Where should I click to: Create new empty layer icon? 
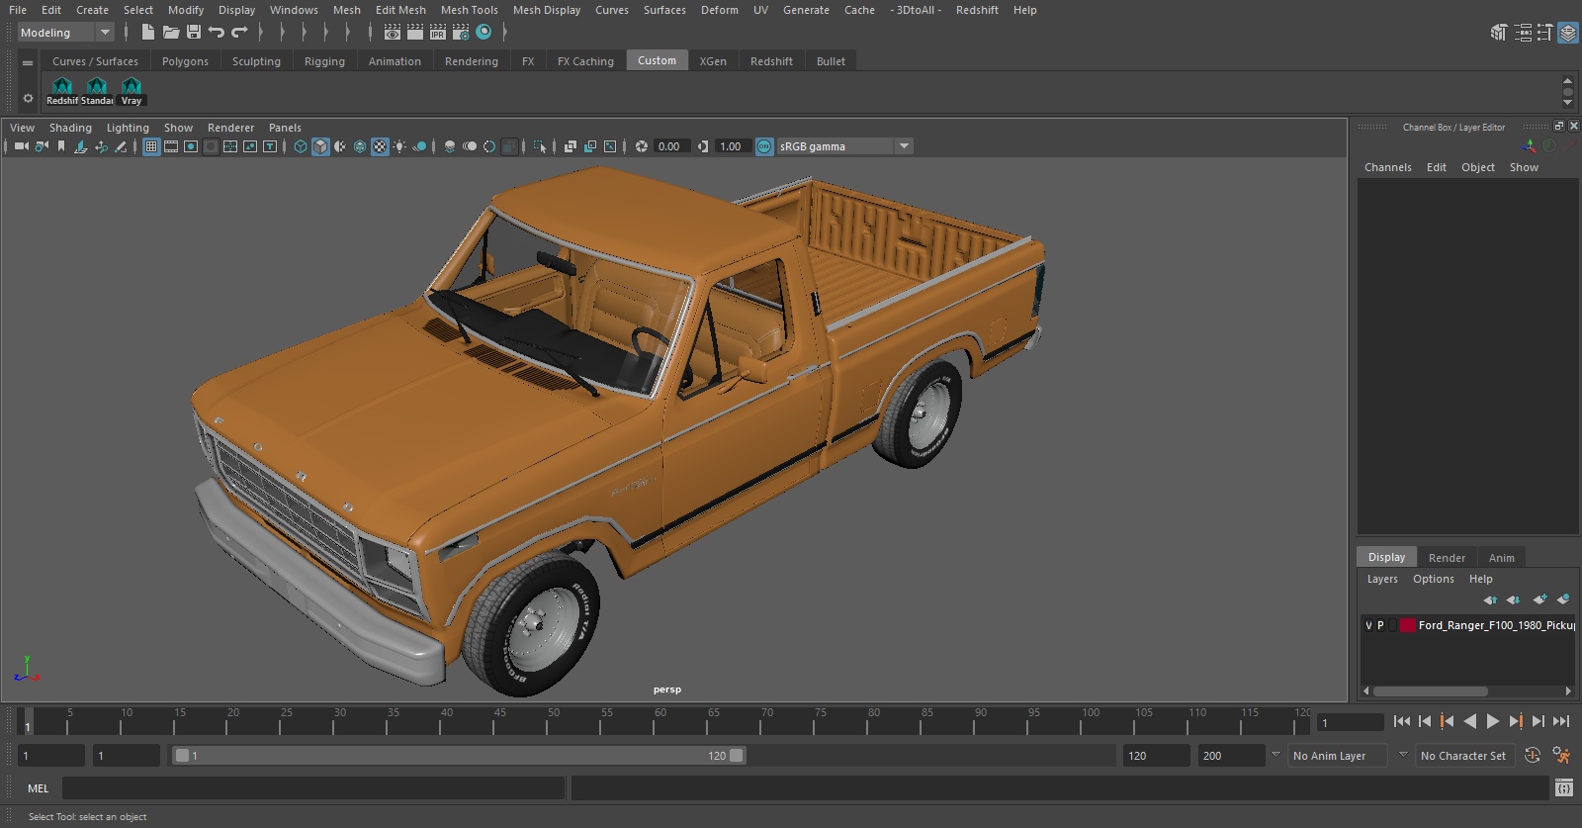coord(1539,599)
